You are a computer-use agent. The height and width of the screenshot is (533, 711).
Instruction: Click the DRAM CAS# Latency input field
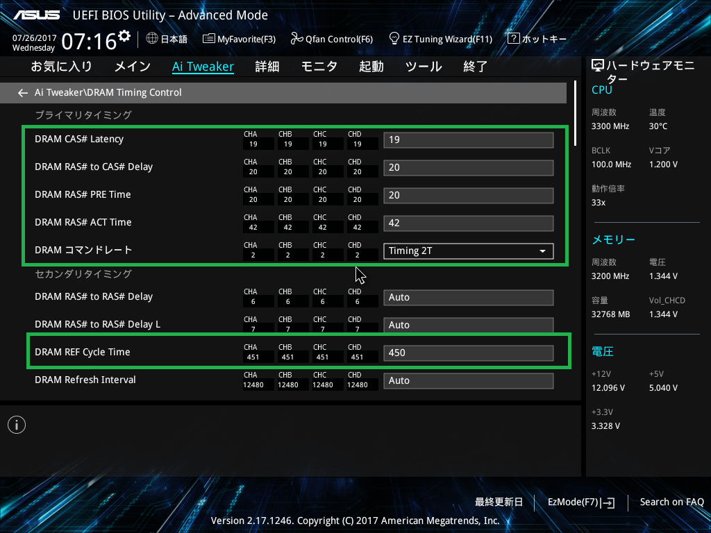469,140
